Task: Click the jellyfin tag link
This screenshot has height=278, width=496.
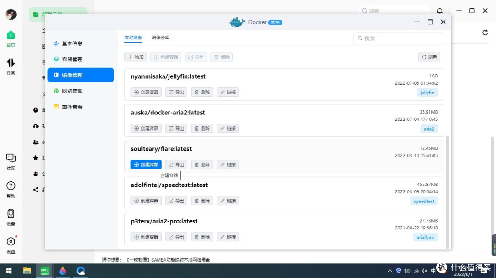Action: coord(427,92)
